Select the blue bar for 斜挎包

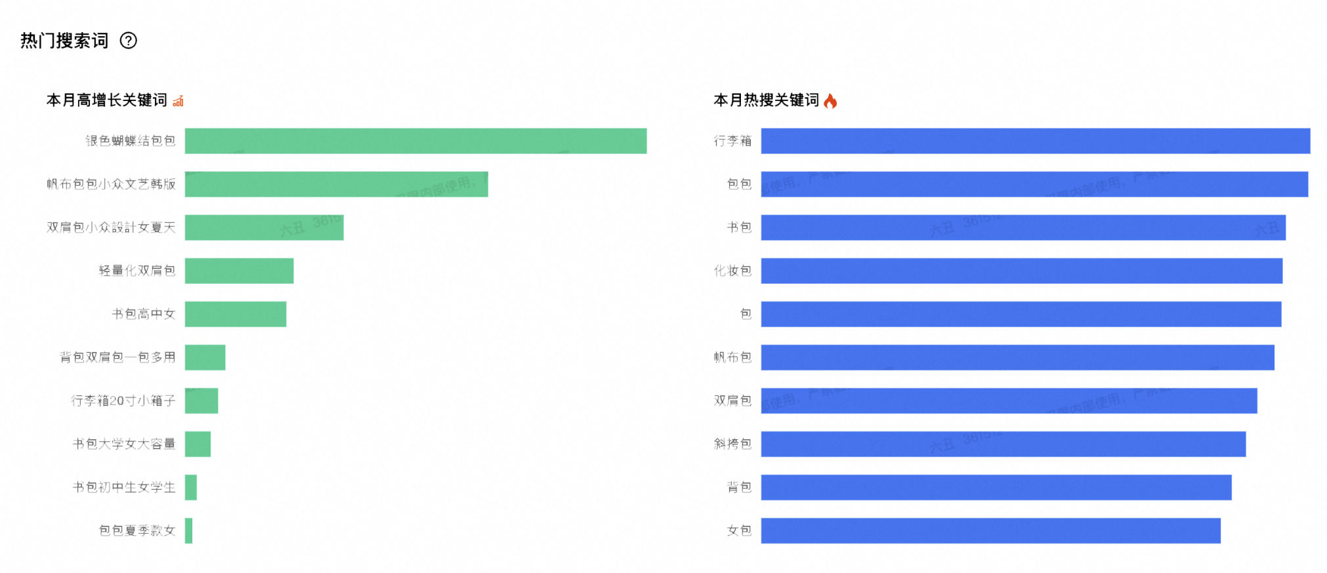click(x=1003, y=444)
